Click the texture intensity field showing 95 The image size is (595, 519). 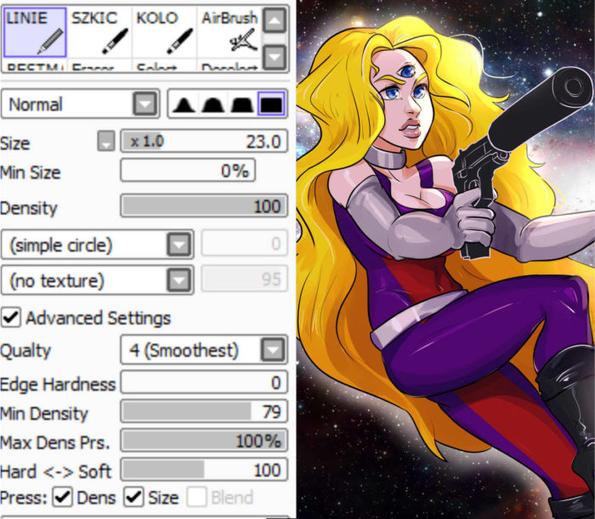point(245,279)
